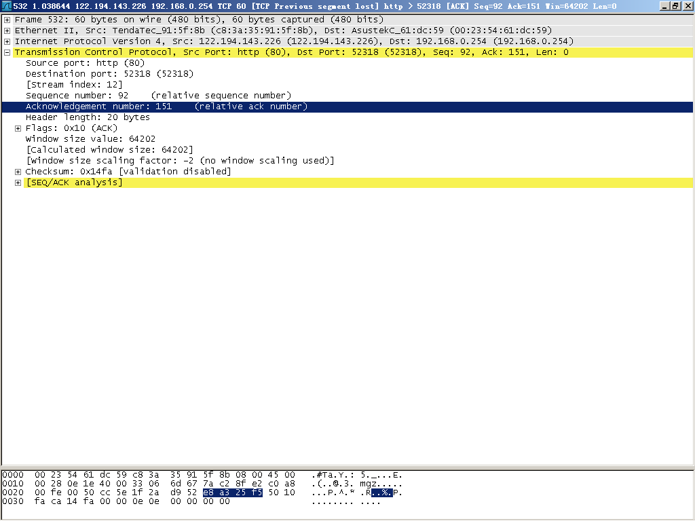
Task: Expand the Ethernet II row
Action: pyautogui.click(x=7, y=31)
